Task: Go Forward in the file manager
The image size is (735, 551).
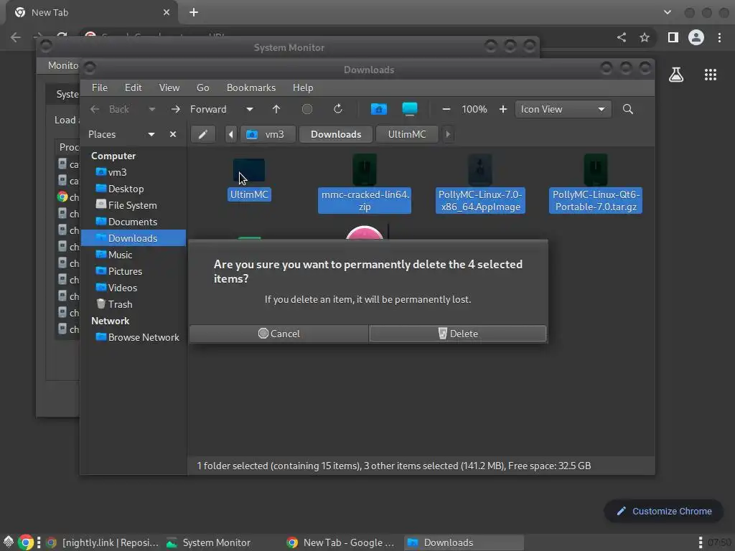Action: tap(199, 109)
